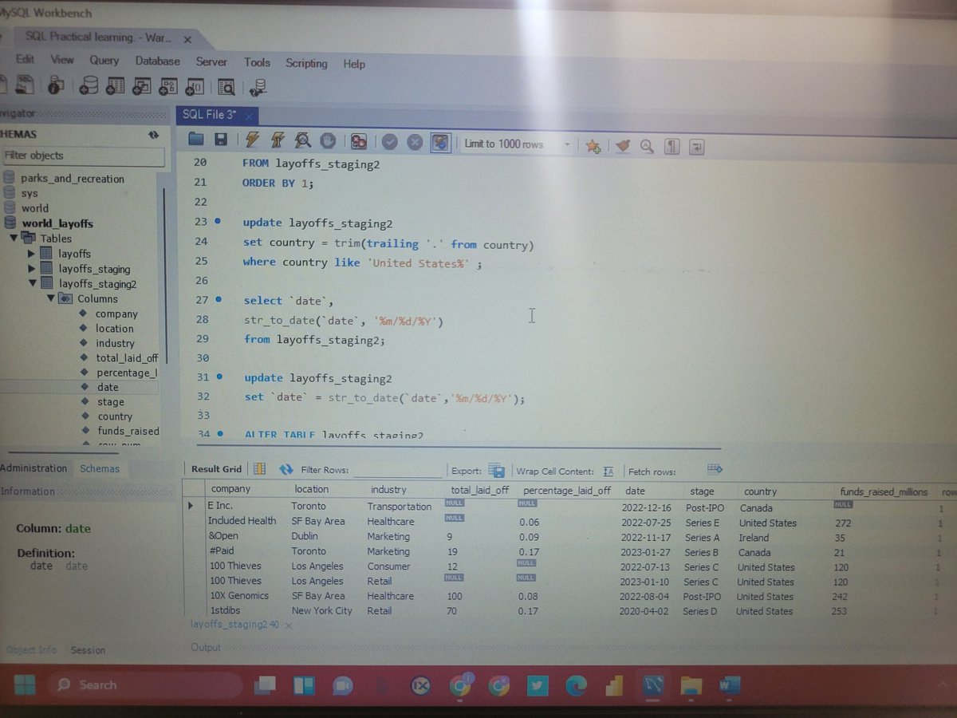This screenshot has width=957, height=718.
Task: Open the View menu
Action: (x=62, y=59)
